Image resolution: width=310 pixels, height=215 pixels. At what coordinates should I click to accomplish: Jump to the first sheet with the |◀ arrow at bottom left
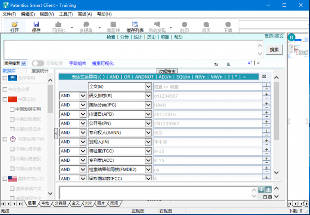(3, 204)
